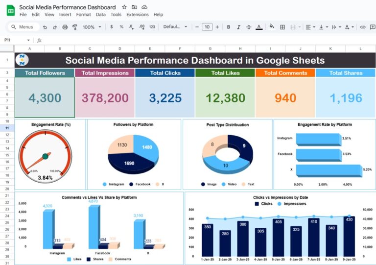
Task: Open merge cells dropdown arrow
Action: [300, 27]
